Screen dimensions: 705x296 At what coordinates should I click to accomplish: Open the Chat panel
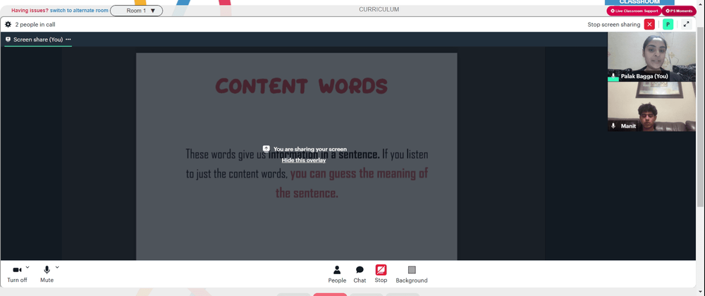(x=360, y=274)
